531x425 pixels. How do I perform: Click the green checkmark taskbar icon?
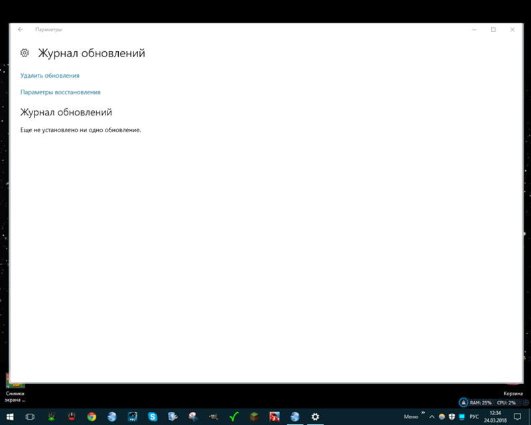click(234, 417)
